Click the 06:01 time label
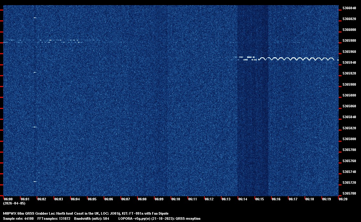Screen dimensions: 361x222 coord(25,199)
